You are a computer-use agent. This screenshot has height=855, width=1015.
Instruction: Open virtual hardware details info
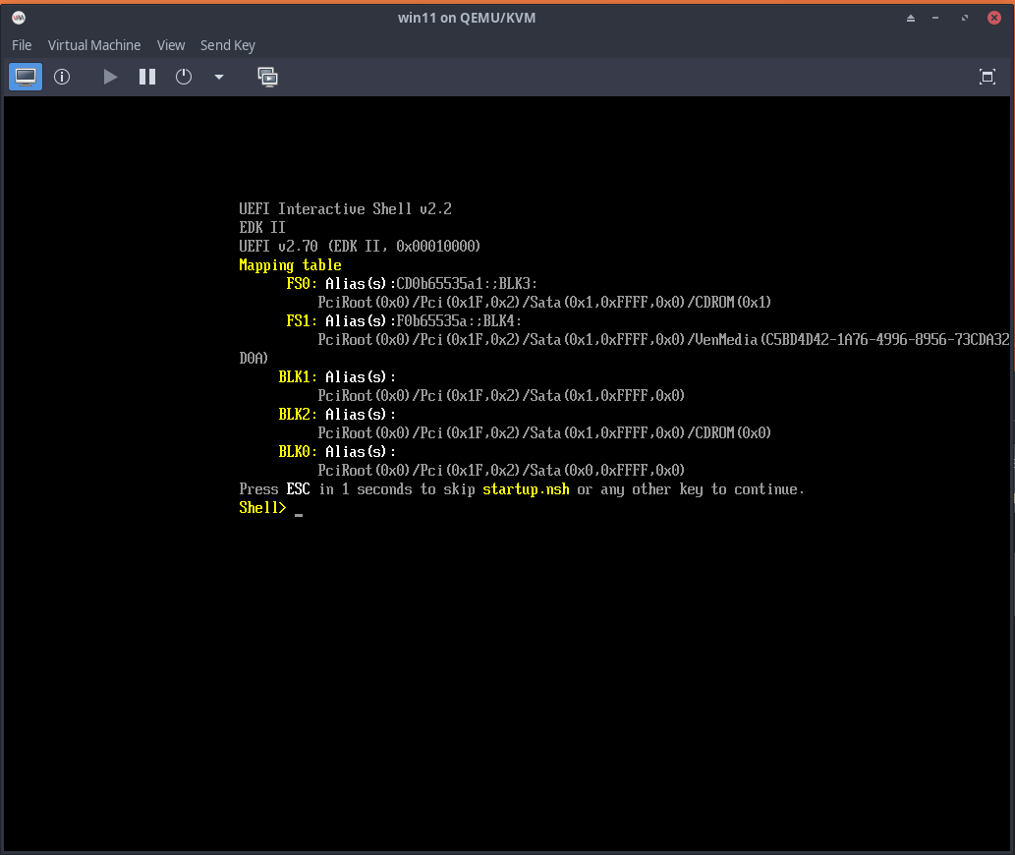pyautogui.click(x=62, y=77)
